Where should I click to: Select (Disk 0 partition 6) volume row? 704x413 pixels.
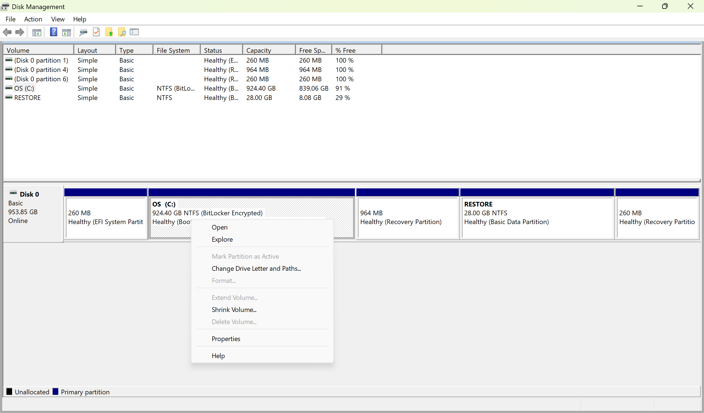tap(41, 79)
